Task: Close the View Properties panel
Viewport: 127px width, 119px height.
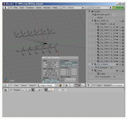Action: click(x=43, y=58)
